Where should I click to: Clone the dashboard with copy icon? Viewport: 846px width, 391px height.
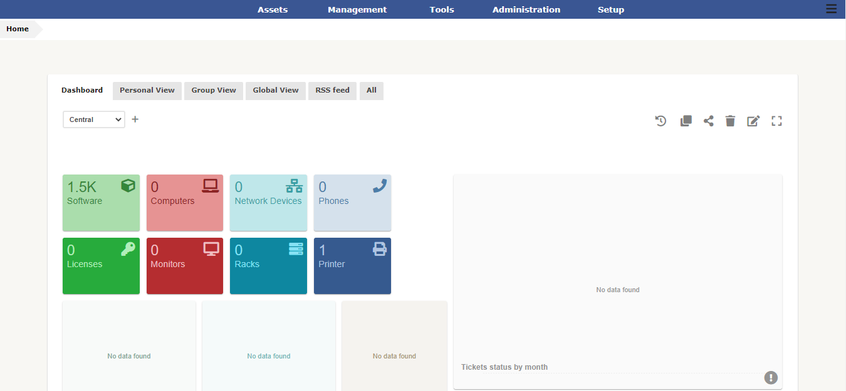click(686, 121)
